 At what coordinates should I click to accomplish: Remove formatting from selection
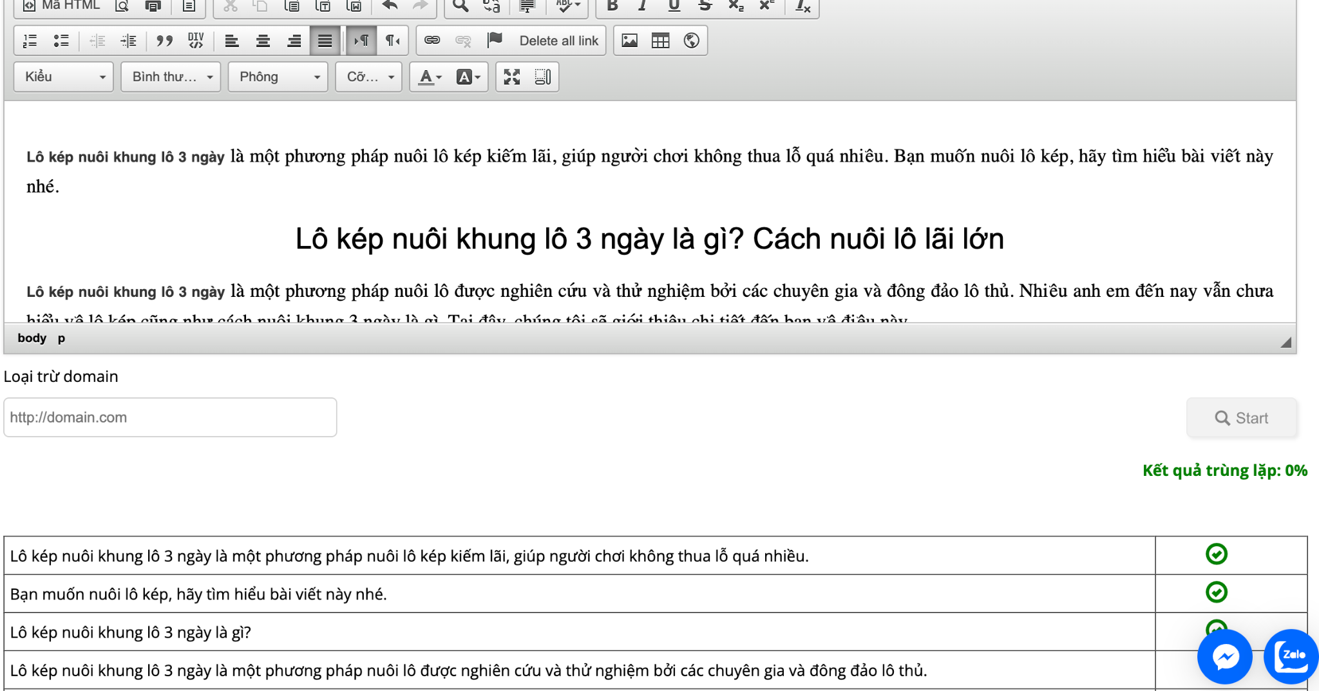[x=802, y=5]
